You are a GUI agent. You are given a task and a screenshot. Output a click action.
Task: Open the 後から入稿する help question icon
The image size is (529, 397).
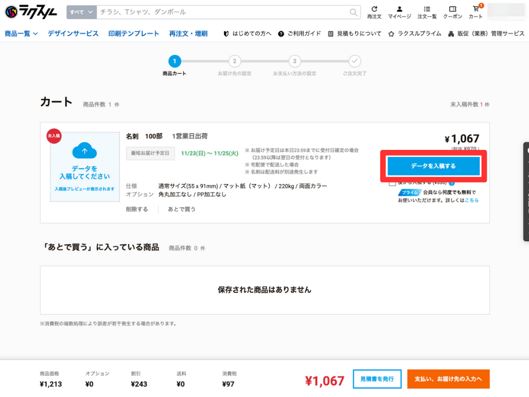click(453, 184)
